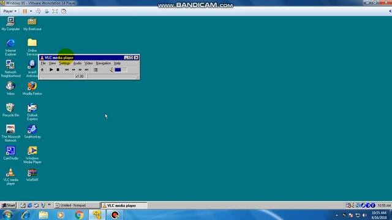Image resolution: width=392 pixels, height=220 pixels.
Task: Open the VLC playlist icon
Action: tap(96, 70)
